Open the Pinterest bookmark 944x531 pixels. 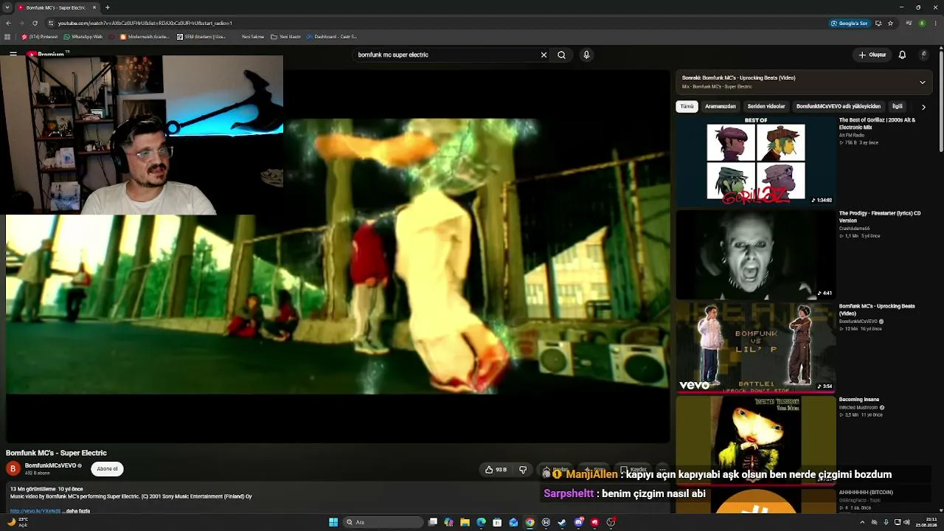pyautogui.click(x=40, y=37)
